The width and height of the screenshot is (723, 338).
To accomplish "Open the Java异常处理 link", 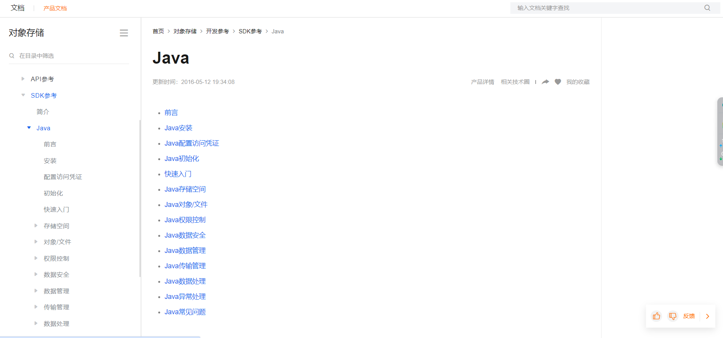I will click(x=185, y=296).
